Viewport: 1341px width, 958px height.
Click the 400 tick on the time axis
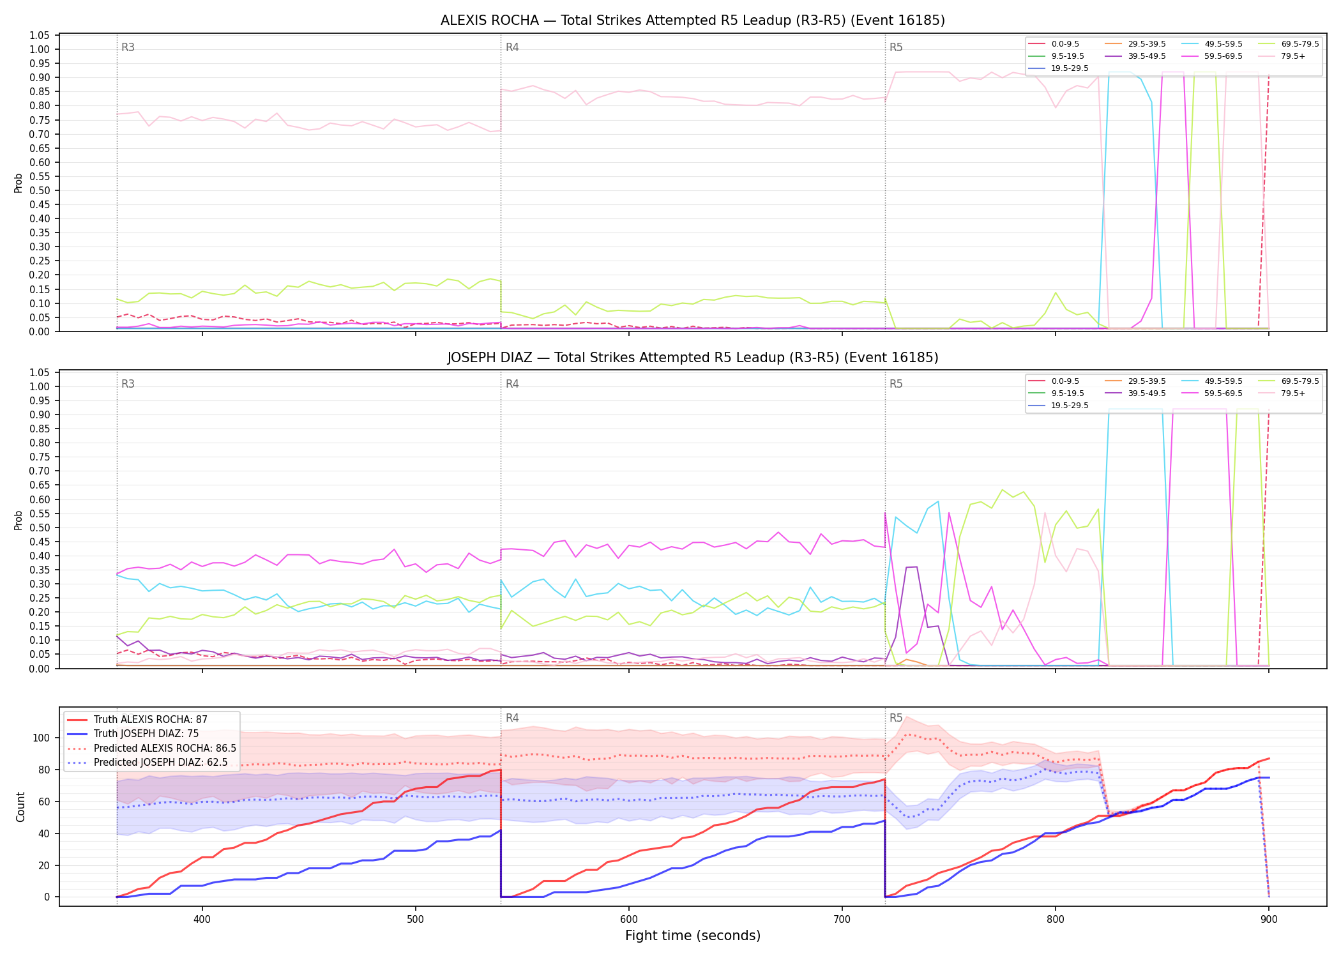[202, 919]
